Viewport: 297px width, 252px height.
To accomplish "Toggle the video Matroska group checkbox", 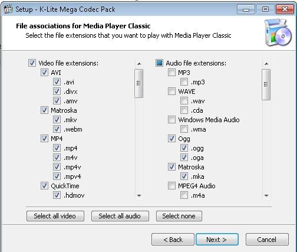I will coord(44,110).
